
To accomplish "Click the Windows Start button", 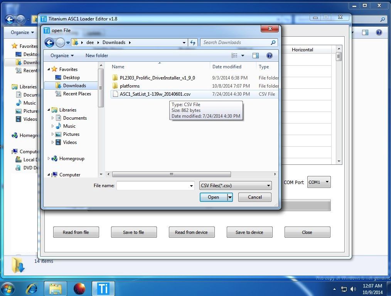I will (8, 289).
